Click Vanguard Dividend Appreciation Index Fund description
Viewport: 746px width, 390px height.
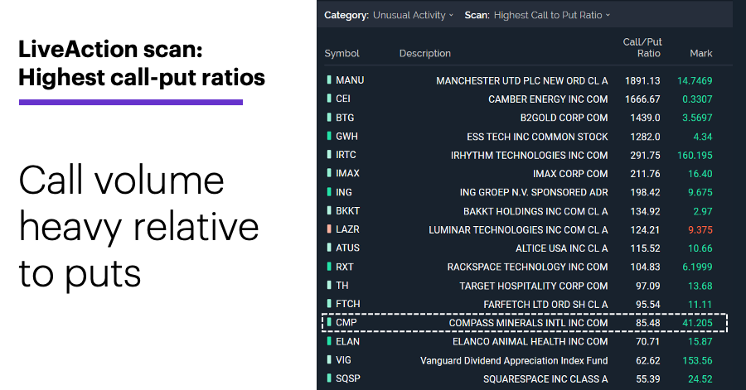point(514,360)
